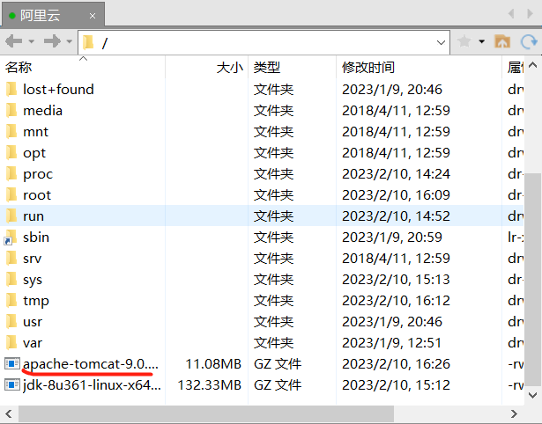Image resolution: width=542 pixels, height=424 pixels.
Task: Show previous tabs with left arrow
Action: coord(511,14)
